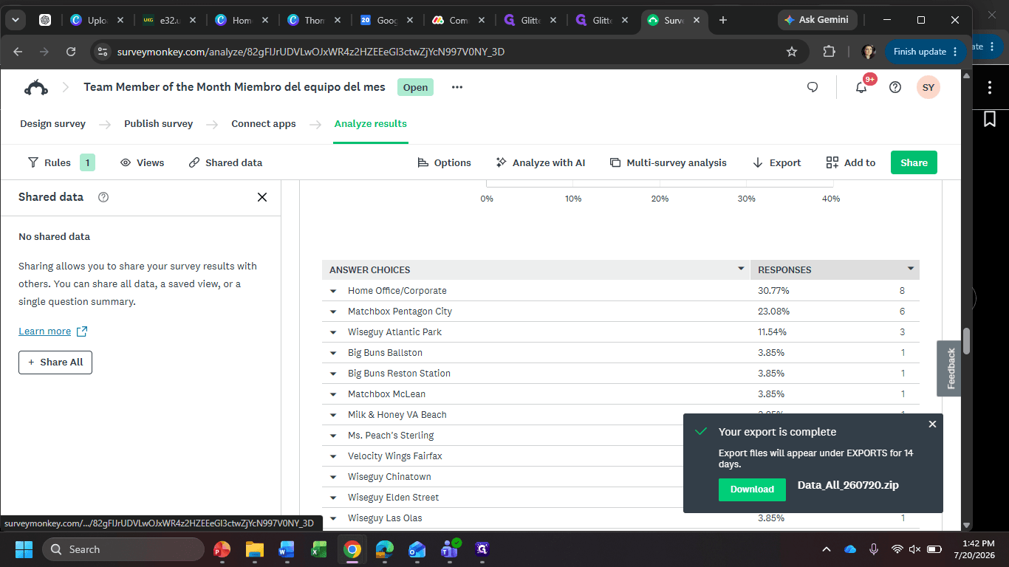Show hidden system tray icons
This screenshot has height=567, width=1009.
click(x=827, y=549)
